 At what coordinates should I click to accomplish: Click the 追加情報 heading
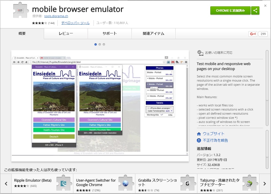pyautogui.click(x=204, y=149)
